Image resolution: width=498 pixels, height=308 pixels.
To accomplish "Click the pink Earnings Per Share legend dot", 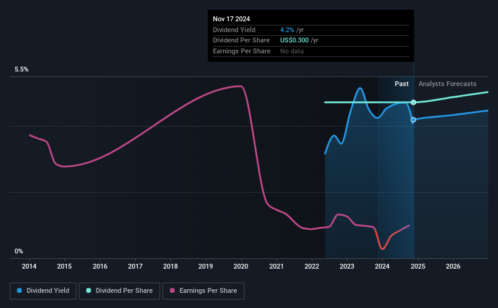I will (172, 290).
